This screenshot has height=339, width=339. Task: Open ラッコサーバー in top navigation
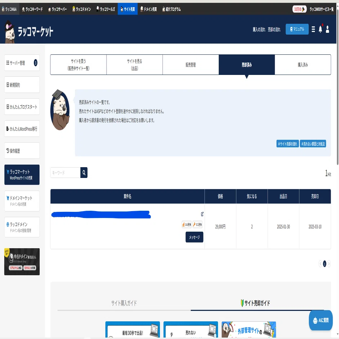tap(58, 9)
